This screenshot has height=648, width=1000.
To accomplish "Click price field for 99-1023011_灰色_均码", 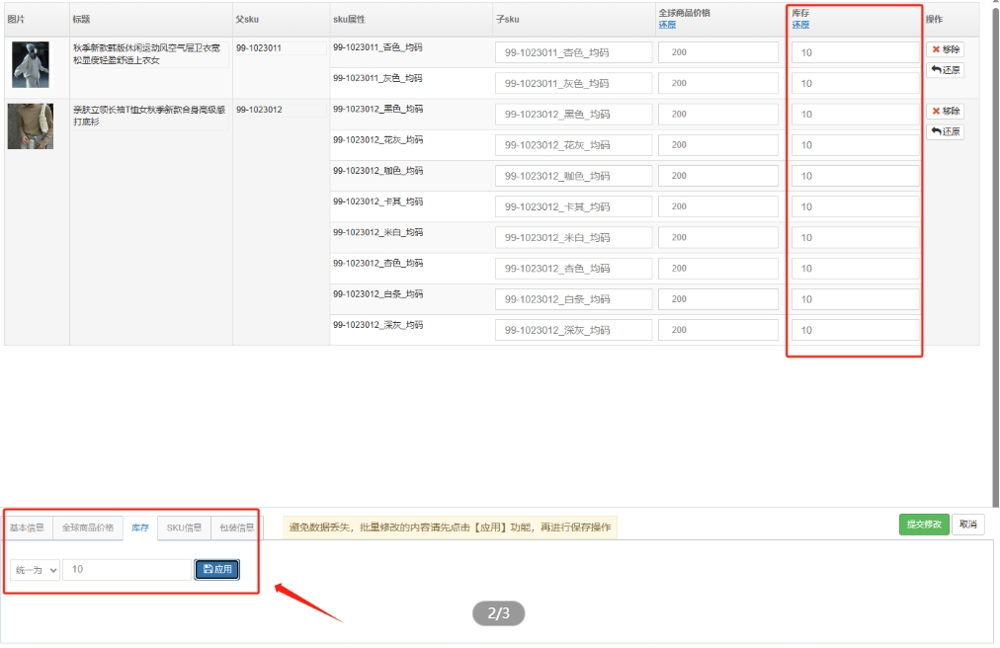I will [x=718, y=83].
